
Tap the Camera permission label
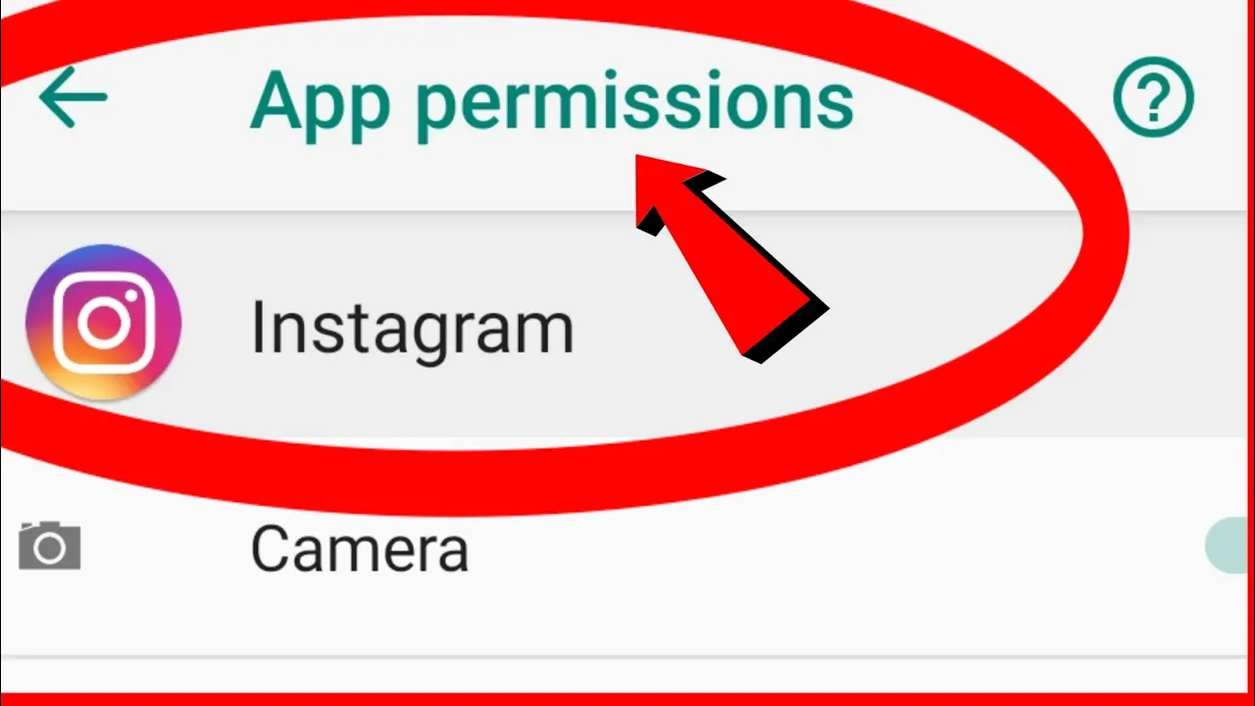tap(359, 548)
